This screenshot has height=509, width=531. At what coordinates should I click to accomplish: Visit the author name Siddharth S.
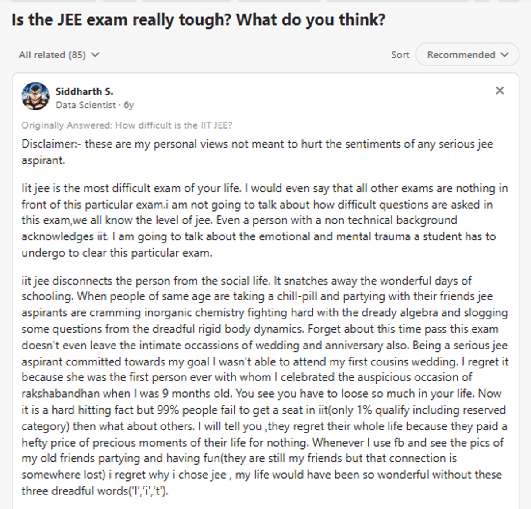point(84,91)
